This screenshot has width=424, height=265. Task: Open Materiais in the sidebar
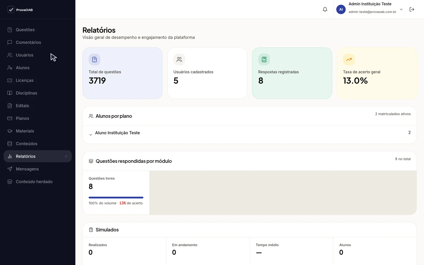pos(38,131)
